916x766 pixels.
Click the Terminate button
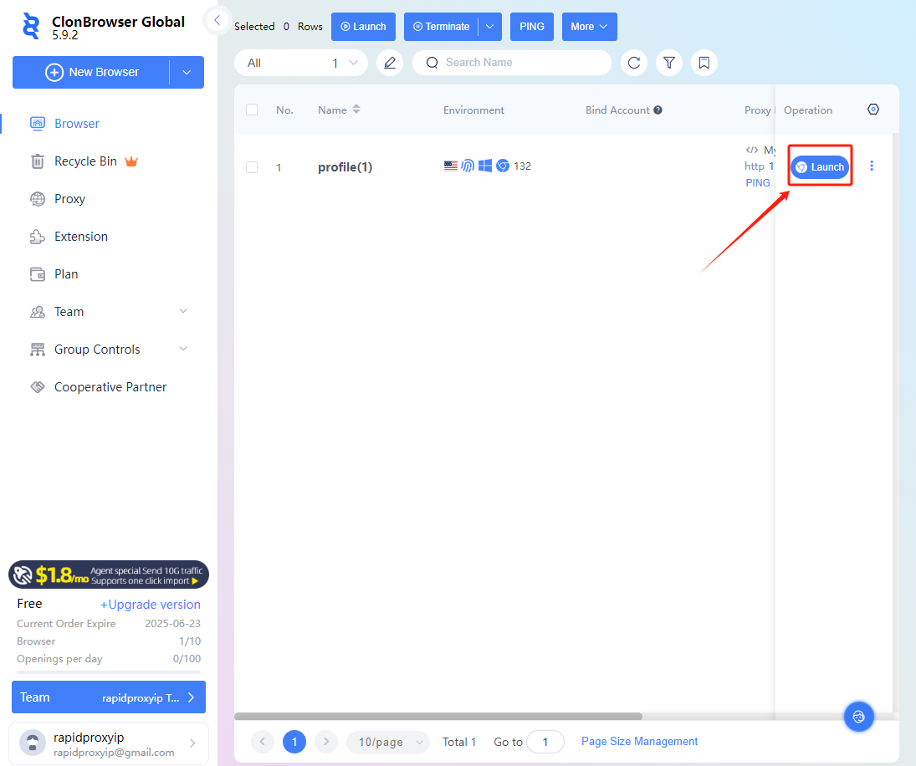point(441,27)
